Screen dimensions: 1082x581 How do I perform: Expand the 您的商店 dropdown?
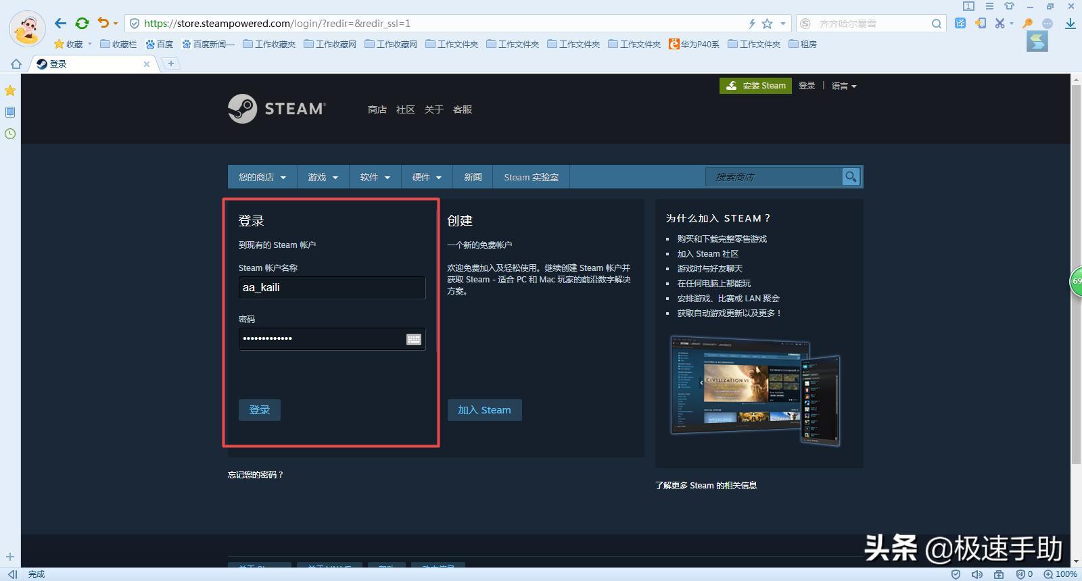pyautogui.click(x=262, y=177)
